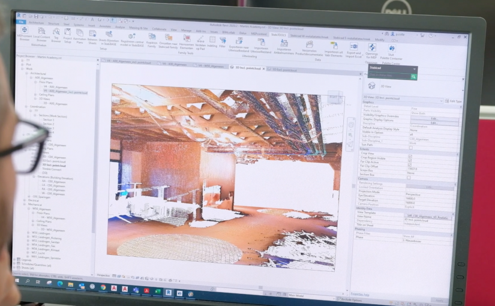Uncheck the Crop View checkbox
Viewport: 495px width, 306px height.
click(410, 157)
